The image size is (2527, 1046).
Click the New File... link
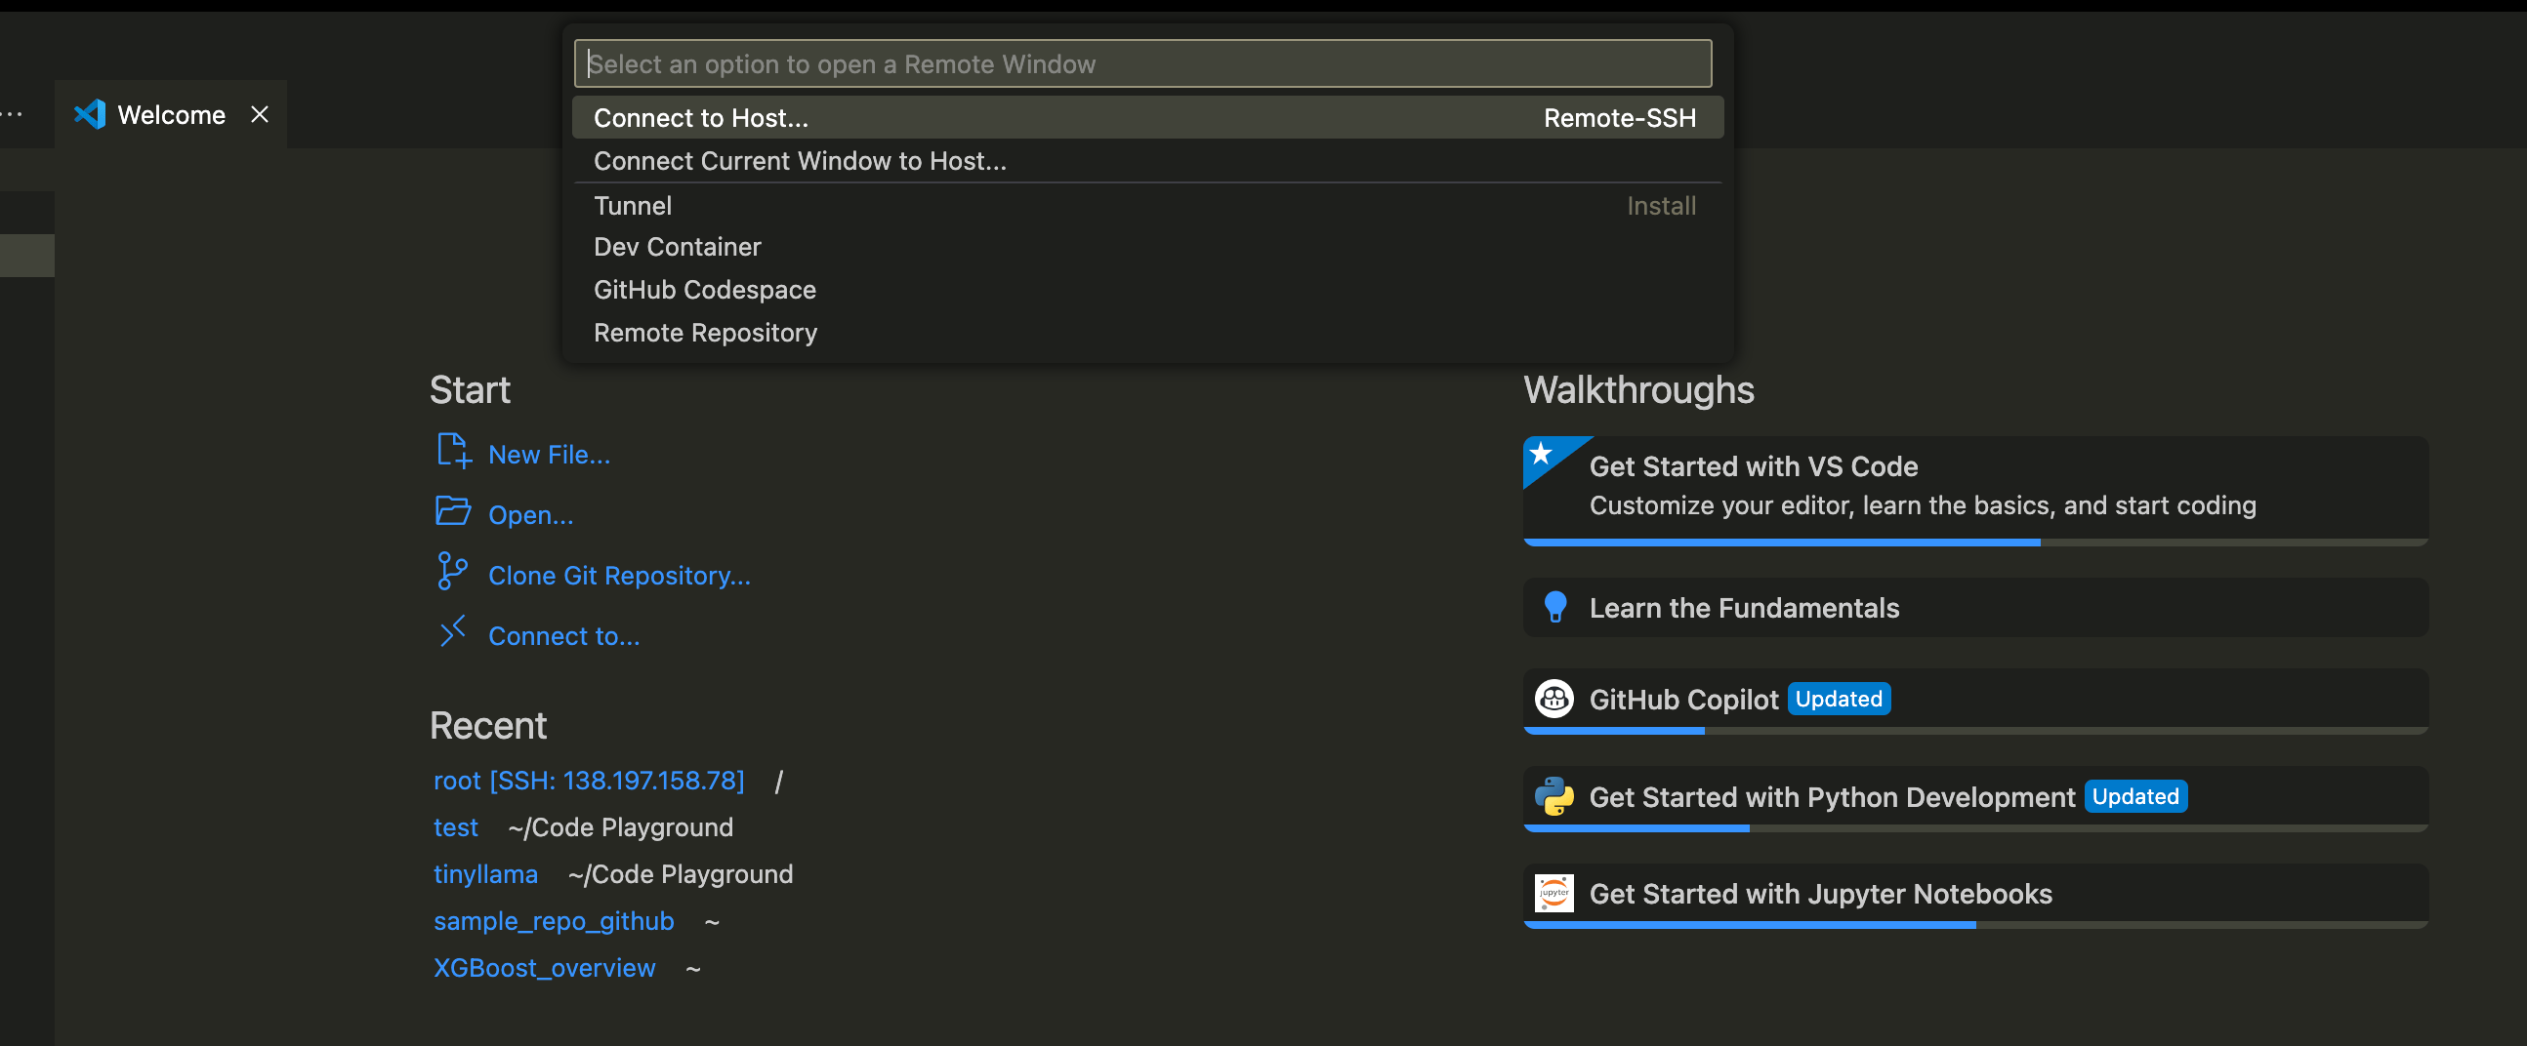[550, 455]
